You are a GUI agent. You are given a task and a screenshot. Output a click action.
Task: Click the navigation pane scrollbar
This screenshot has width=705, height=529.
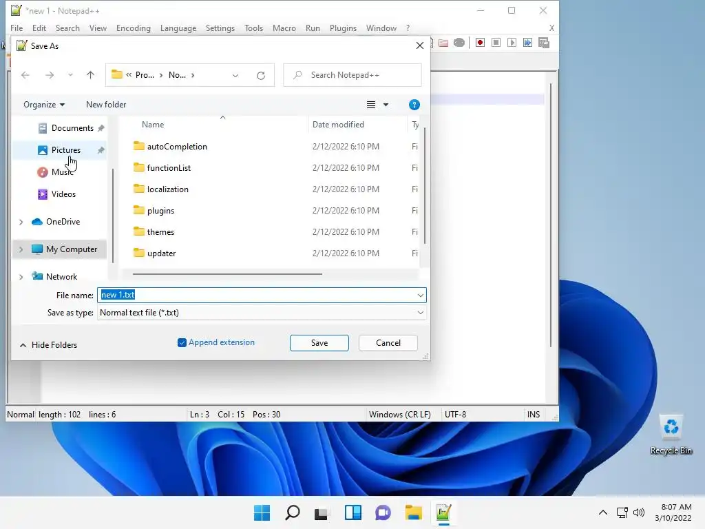coord(113,216)
